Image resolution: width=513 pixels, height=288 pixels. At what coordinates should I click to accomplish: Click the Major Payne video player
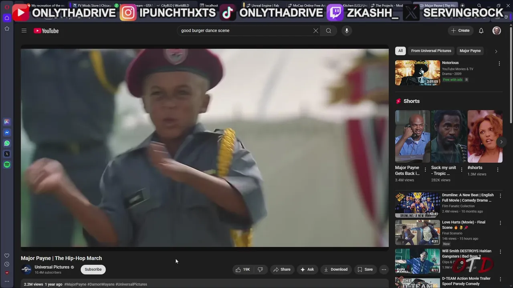point(205,148)
